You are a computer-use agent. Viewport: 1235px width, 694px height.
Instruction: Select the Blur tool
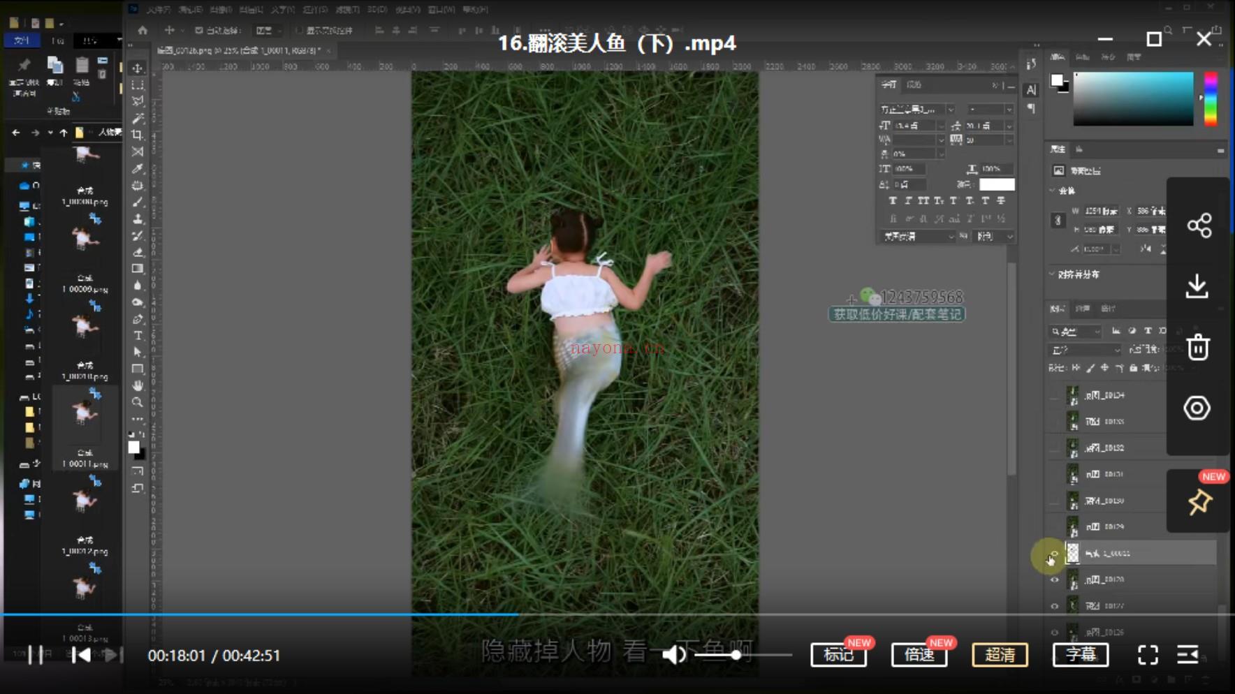[138, 286]
